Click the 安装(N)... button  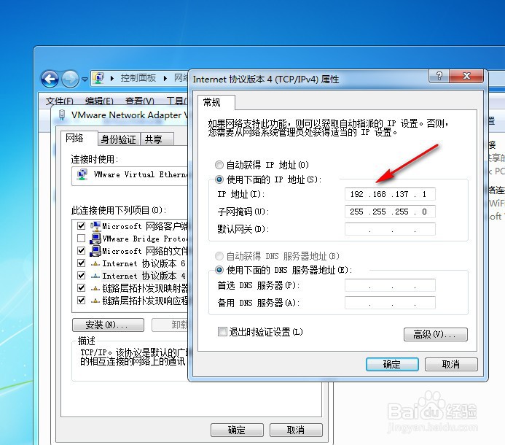click(x=108, y=325)
